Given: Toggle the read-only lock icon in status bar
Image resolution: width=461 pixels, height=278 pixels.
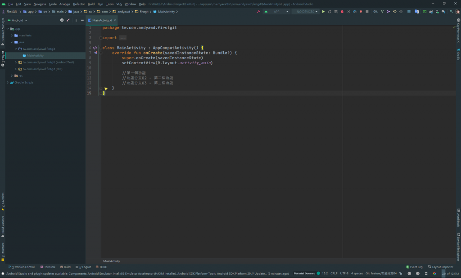Looking at the screenshot, I should (401, 274).
